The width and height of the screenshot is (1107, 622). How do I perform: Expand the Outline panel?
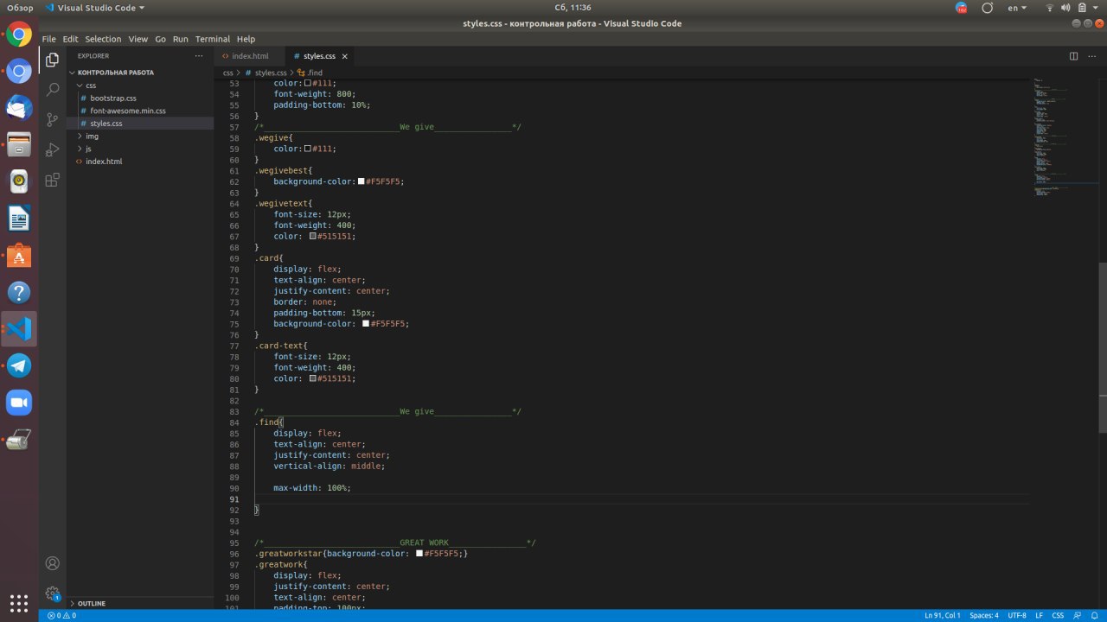pos(91,603)
